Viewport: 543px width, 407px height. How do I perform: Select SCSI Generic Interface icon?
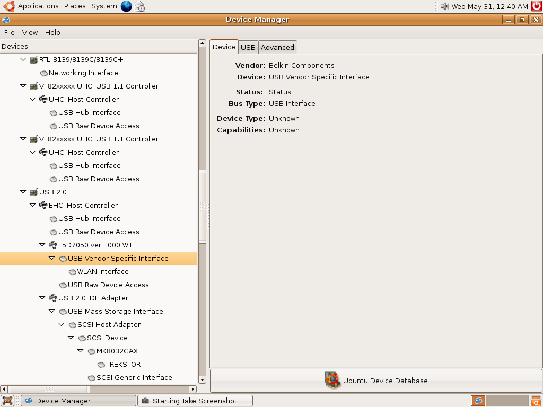point(91,378)
